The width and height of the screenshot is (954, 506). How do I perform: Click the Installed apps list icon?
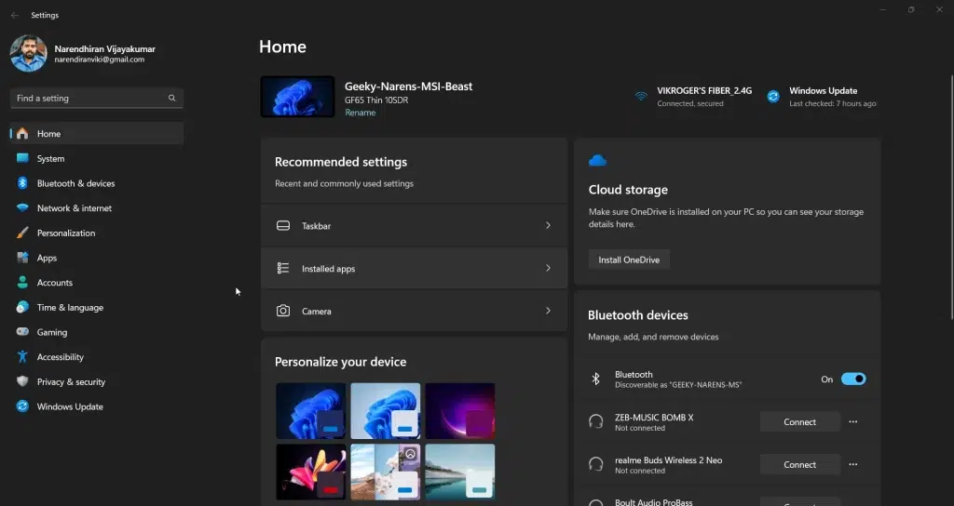(283, 268)
